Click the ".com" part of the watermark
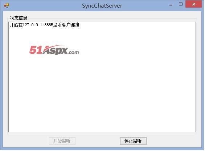205x151 pixels. tap(73, 52)
